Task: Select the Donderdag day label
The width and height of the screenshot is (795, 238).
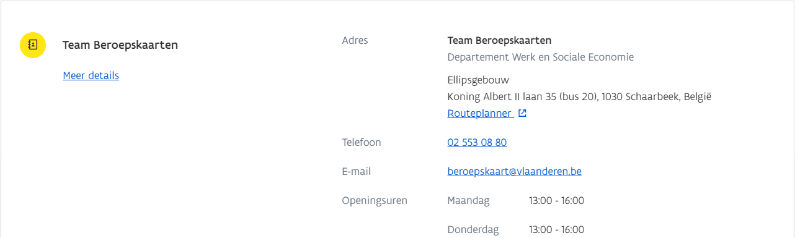Action: point(473,230)
